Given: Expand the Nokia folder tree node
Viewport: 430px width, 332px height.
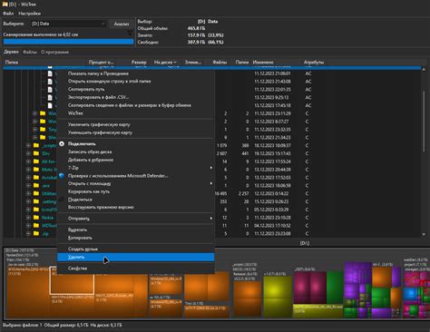Looking at the screenshot, I should coord(28,218).
